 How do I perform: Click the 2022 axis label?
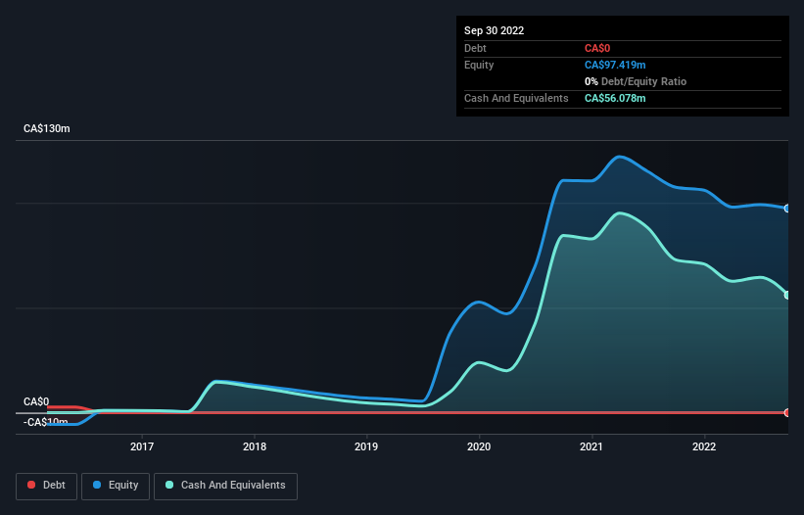point(704,446)
